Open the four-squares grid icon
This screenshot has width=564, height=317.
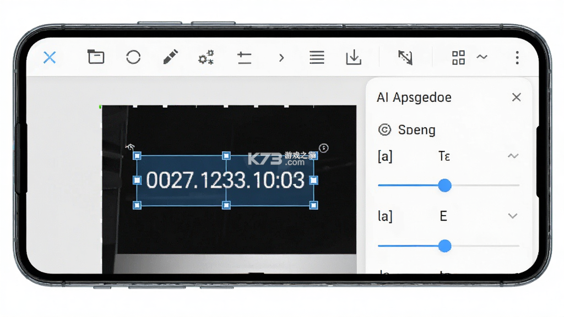[x=458, y=57]
